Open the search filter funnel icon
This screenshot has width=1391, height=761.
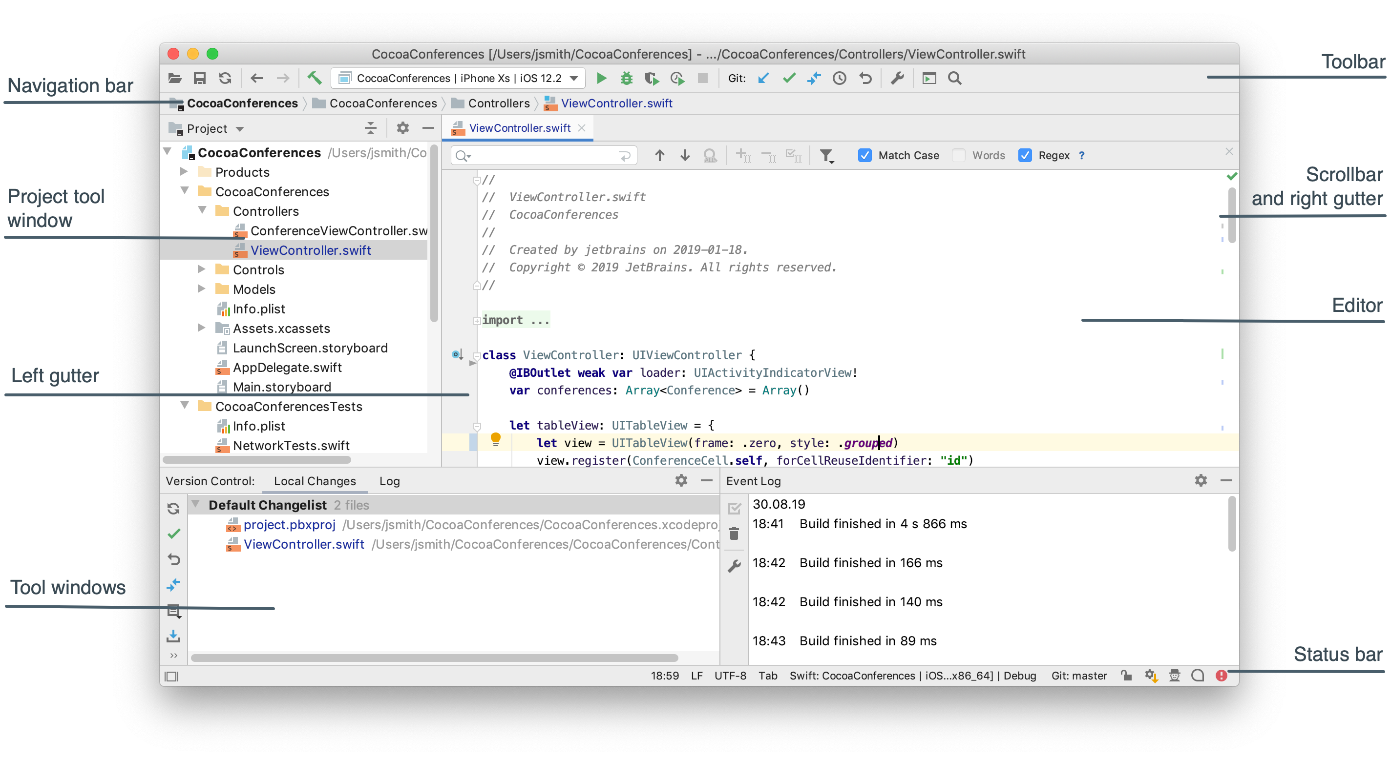(826, 156)
